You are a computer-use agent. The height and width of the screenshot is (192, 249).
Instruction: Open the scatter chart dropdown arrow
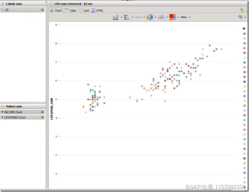pyautogui.click(x=167, y=17)
